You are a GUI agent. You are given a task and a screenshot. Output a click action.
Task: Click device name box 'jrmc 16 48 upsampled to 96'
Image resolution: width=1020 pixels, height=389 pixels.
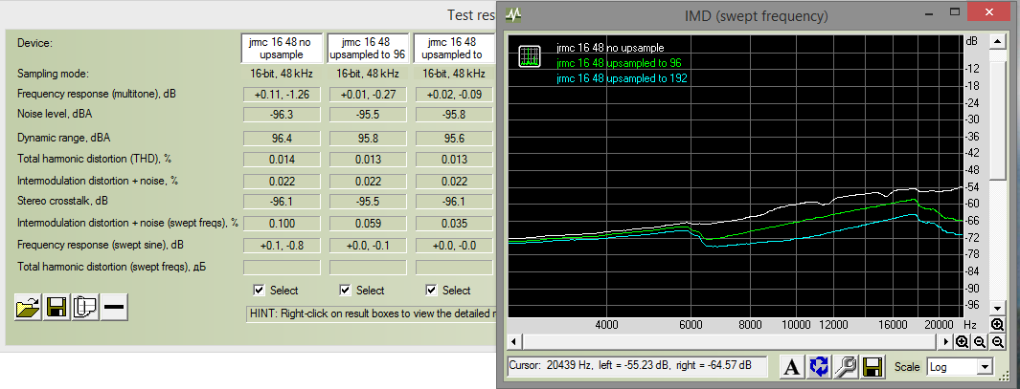tap(368, 48)
